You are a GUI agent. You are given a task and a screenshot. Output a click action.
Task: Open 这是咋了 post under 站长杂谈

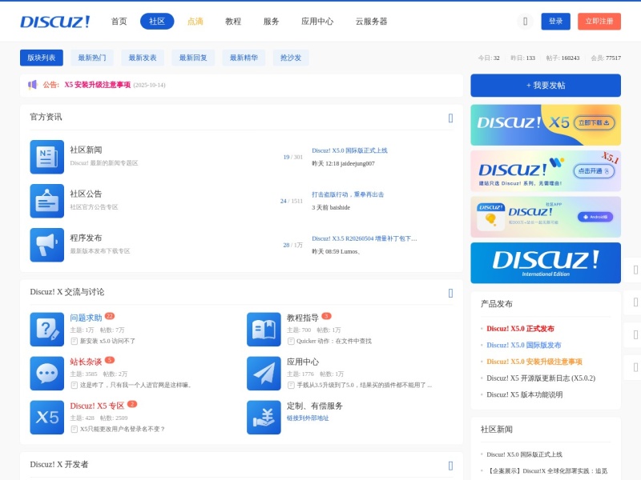click(135, 386)
